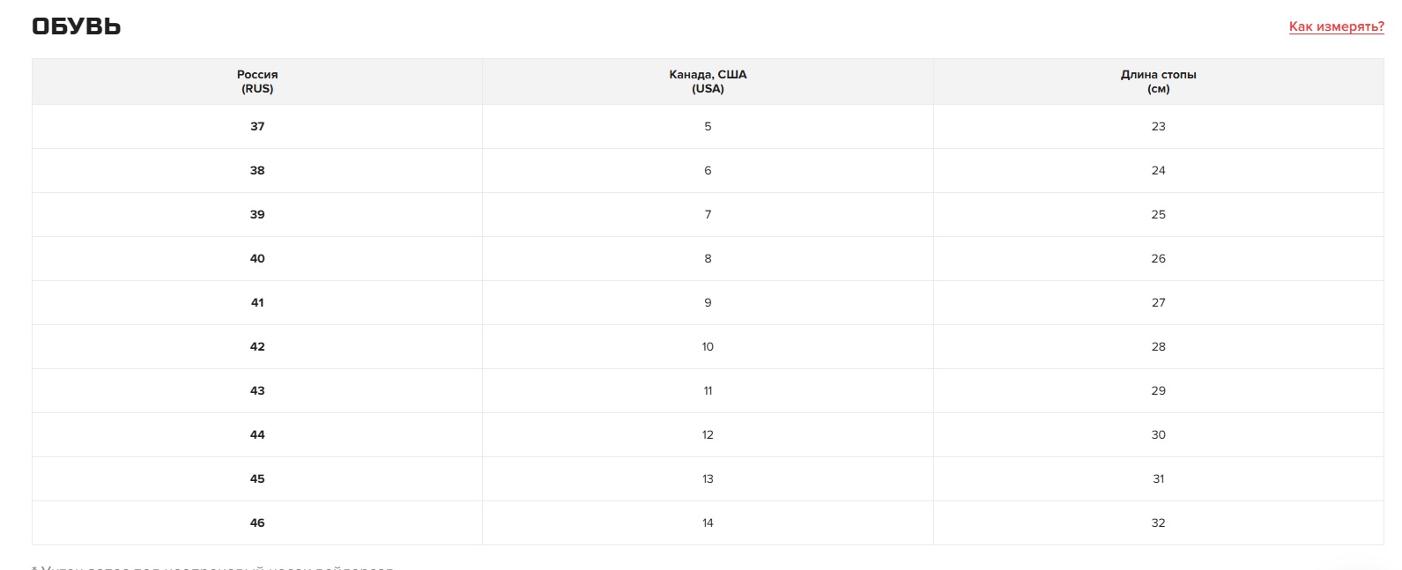Image resolution: width=1402 pixels, height=570 pixels.
Task: Open the 'Как измерять?' link
Action: [1336, 26]
